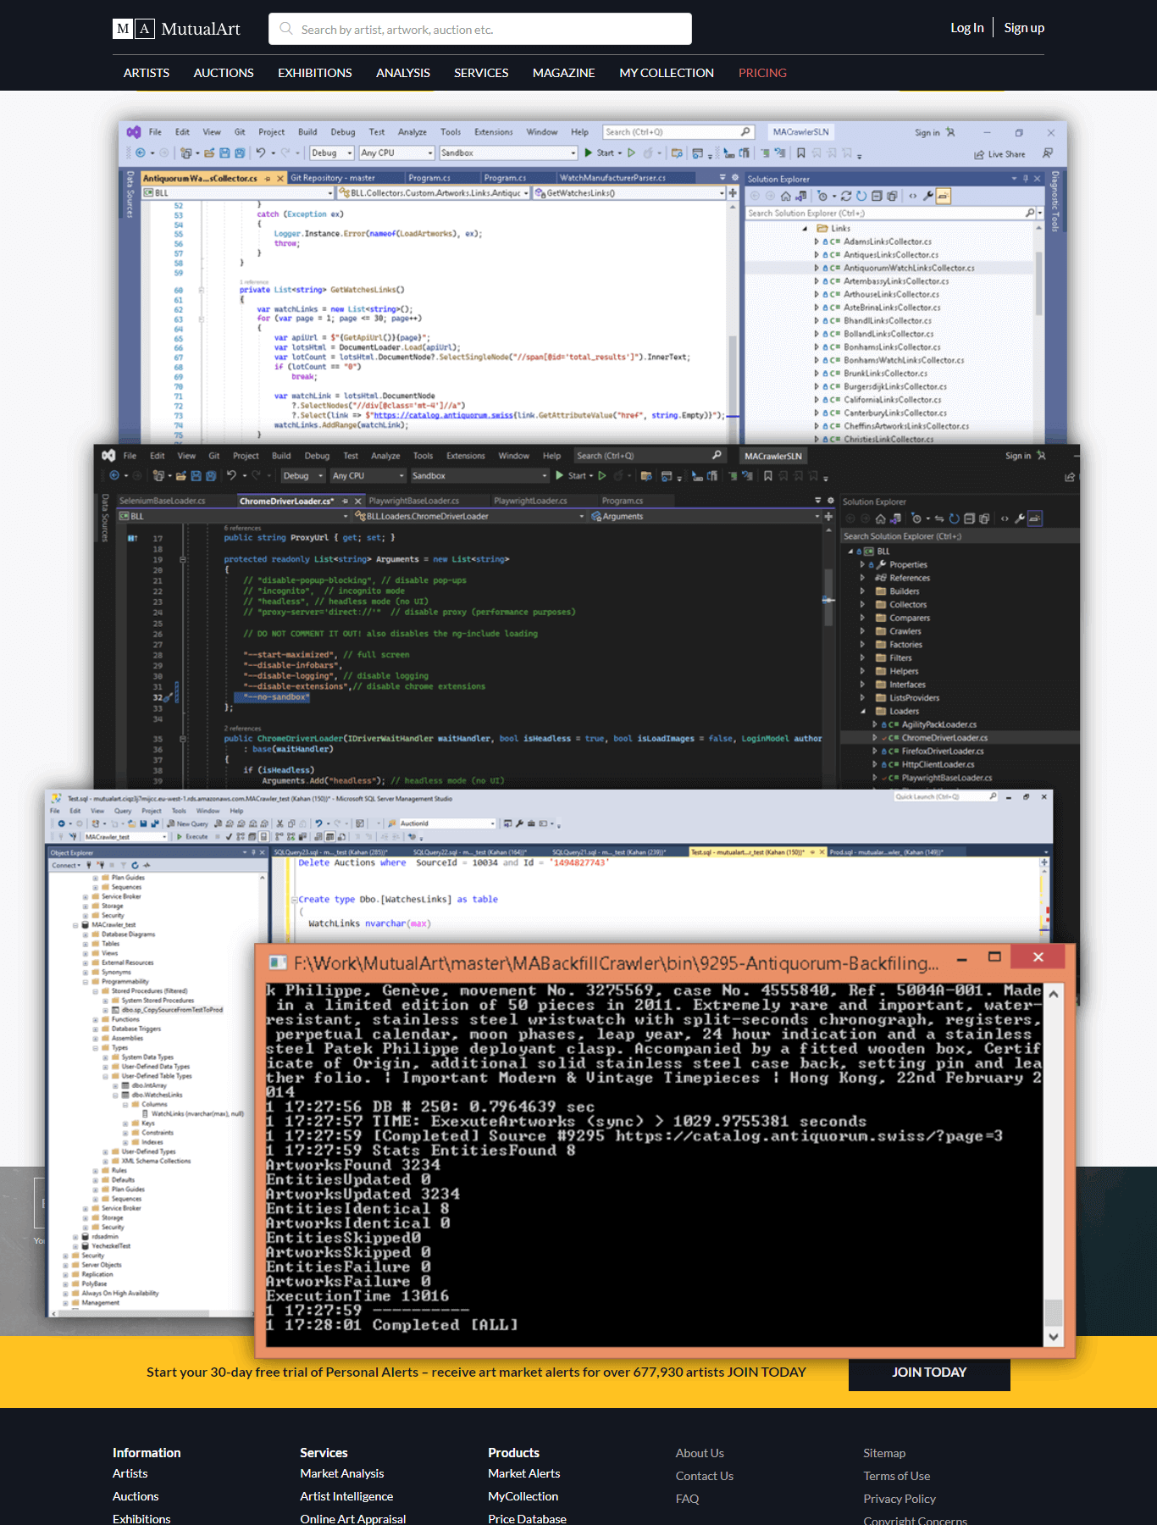Click Save icon in dark Visual Studio toolbar

click(x=197, y=476)
